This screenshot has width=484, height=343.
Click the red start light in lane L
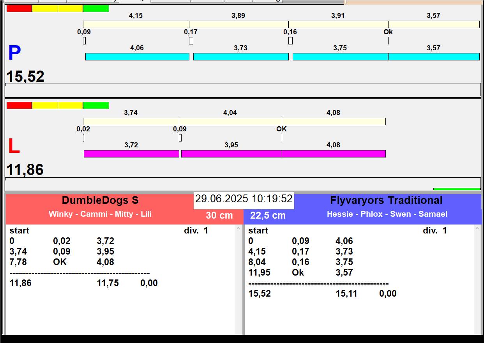19,106
